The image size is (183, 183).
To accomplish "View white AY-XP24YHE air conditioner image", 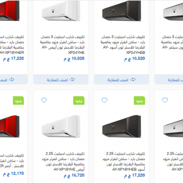I will (x=61, y=11).
